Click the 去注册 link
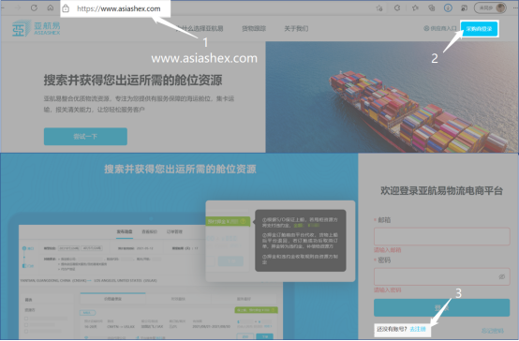 418,329
